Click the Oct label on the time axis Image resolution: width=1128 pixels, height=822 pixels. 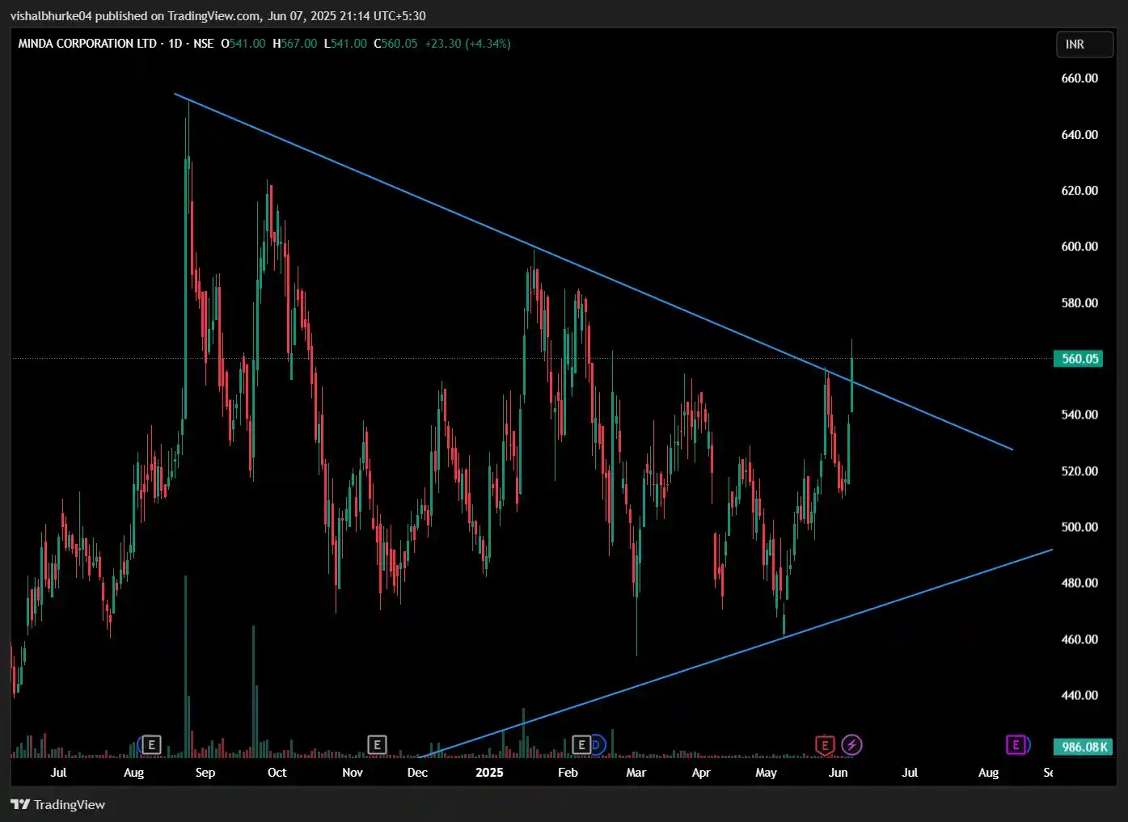[277, 773]
